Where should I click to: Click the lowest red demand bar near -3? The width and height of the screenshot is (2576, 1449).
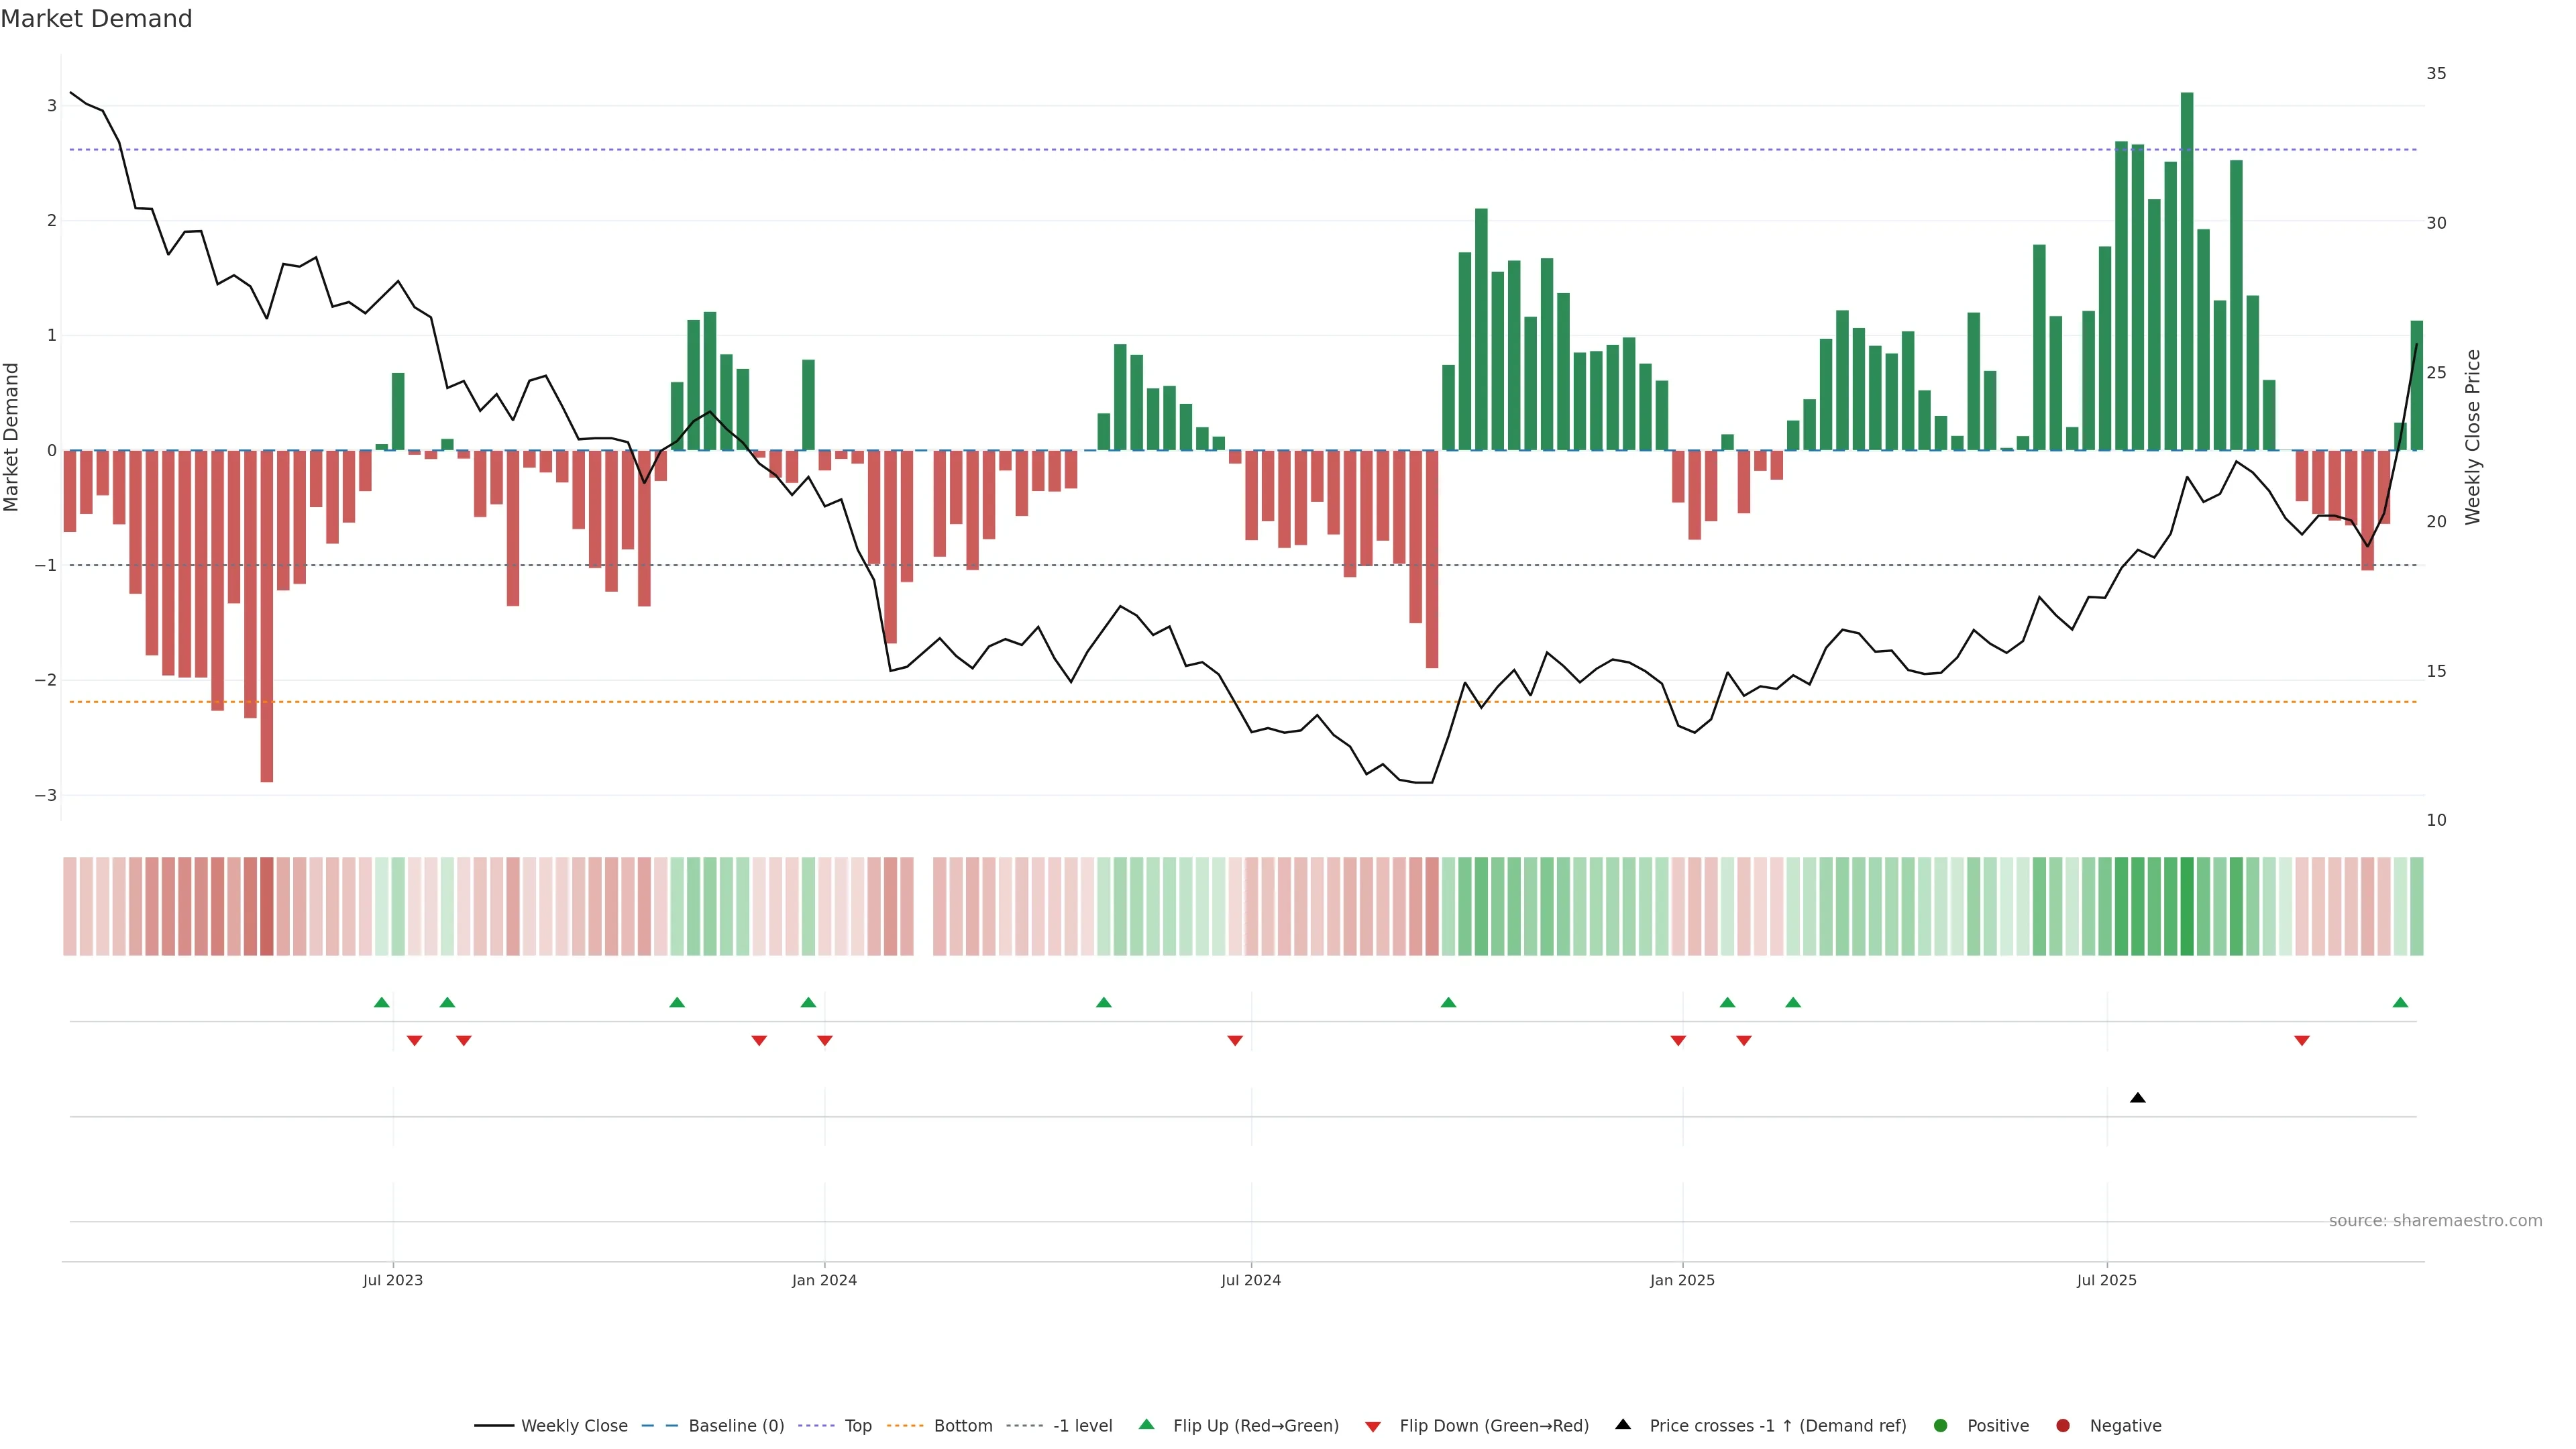point(266,615)
